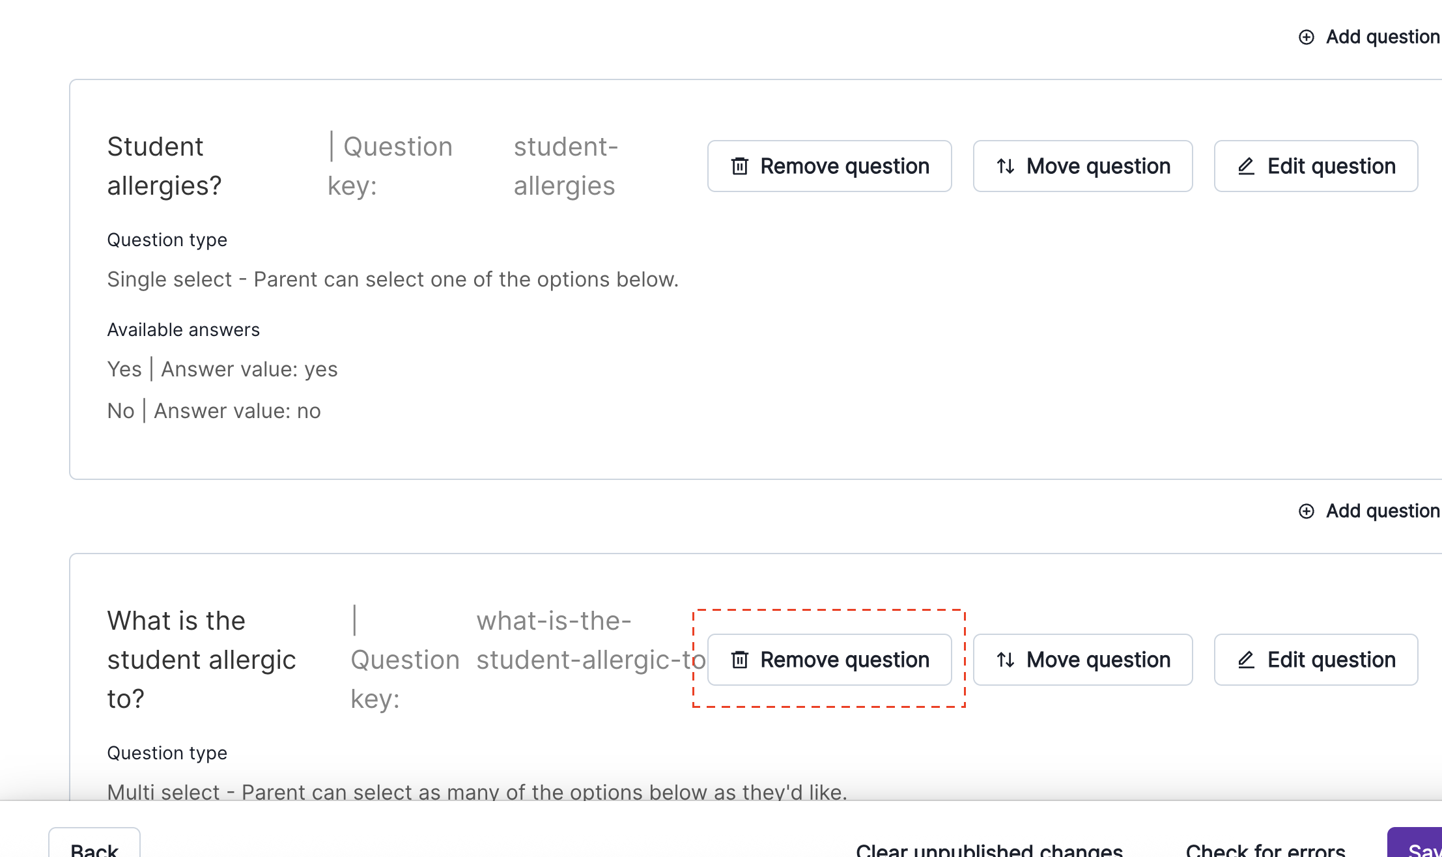Click pencil icon for Student allergies question

coord(1246,167)
